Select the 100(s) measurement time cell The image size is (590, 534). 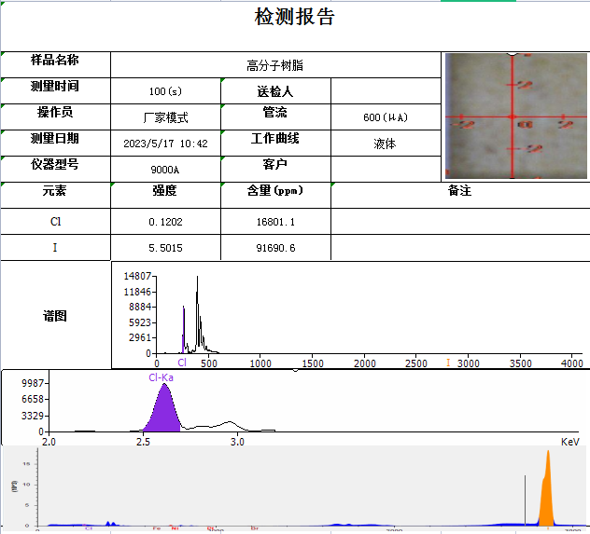(165, 91)
